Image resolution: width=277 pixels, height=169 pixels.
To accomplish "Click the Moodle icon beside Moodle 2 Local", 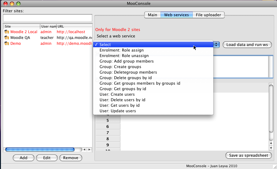I will (7, 32).
